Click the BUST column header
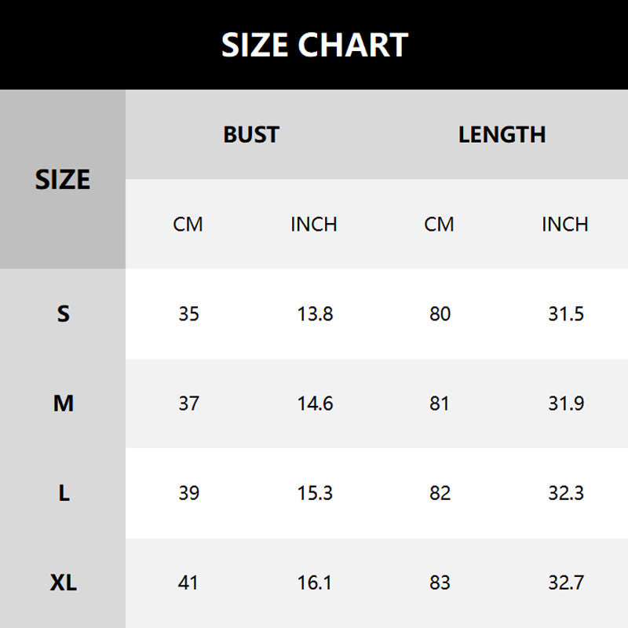Viewport: 628px width, 628px height. [x=251, y=134]
